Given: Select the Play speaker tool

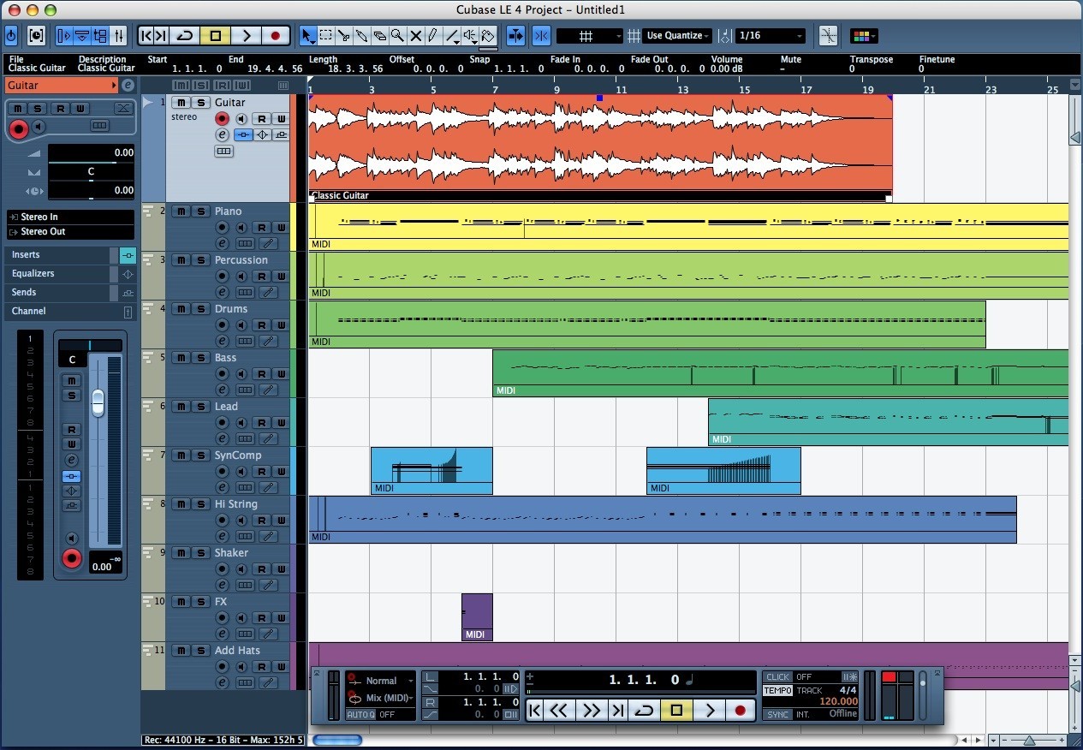Looking at the screenshot, I should [470, 36].
